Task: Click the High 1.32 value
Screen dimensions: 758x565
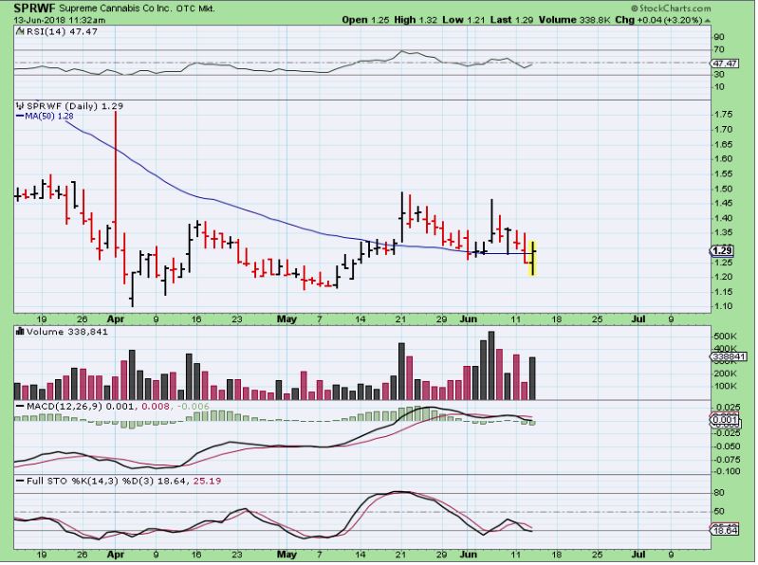Action: click(x=416, y=20)
